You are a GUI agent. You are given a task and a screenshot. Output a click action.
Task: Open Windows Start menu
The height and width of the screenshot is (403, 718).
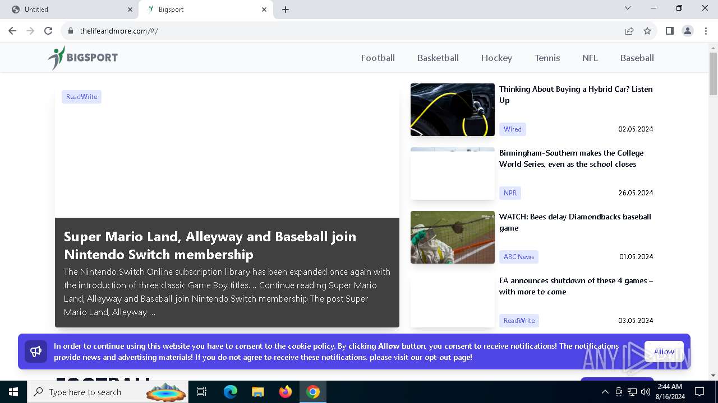(13, 392)
